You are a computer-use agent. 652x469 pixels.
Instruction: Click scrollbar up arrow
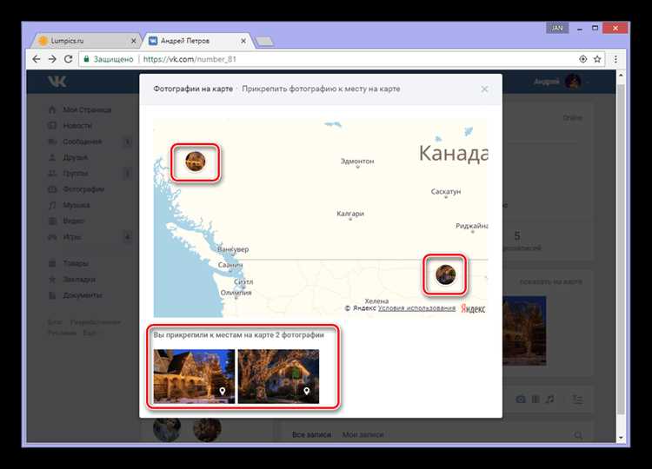click(x=621, y=76)
